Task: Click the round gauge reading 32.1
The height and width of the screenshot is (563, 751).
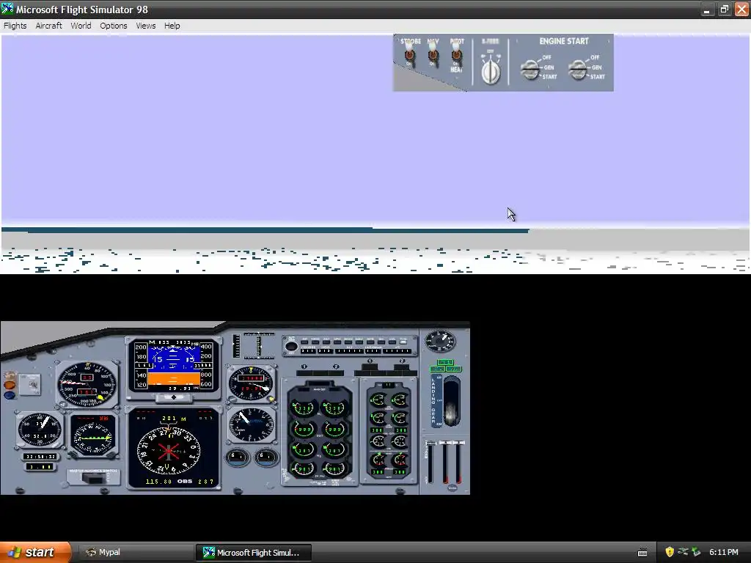Action: [x=40, y=430]
